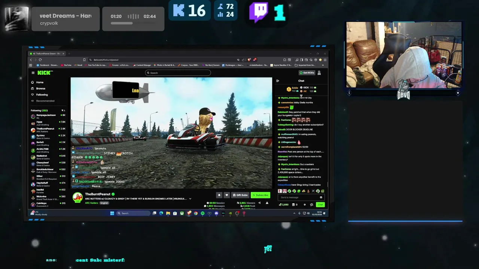Open the emoji picker in chat input

tap(321, 197)
